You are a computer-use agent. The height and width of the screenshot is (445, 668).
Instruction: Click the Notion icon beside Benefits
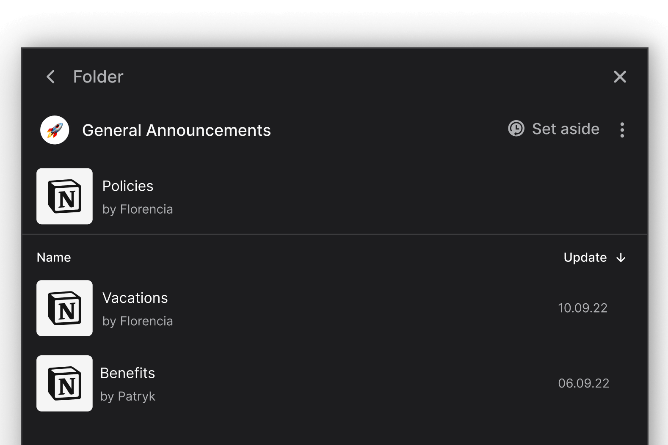click(x=64, y=383)
